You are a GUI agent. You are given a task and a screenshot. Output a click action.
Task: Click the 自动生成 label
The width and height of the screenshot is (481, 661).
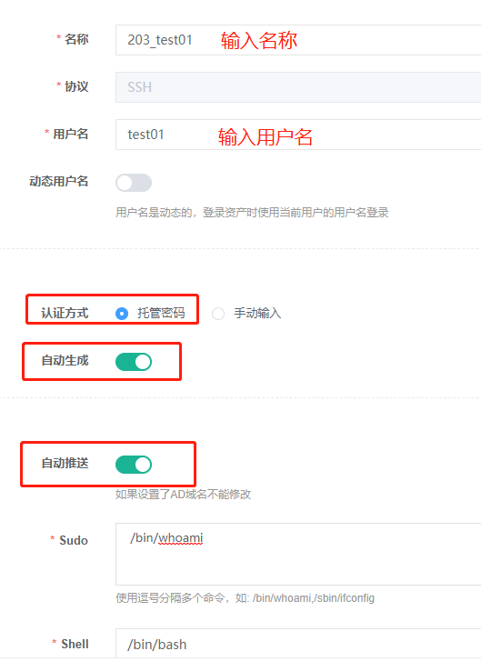tap(65, 360)
